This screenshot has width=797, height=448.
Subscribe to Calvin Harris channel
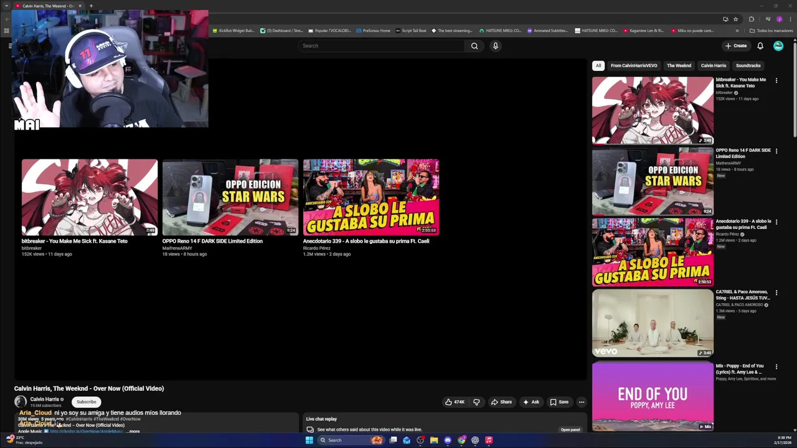click(x=86, y=402)
